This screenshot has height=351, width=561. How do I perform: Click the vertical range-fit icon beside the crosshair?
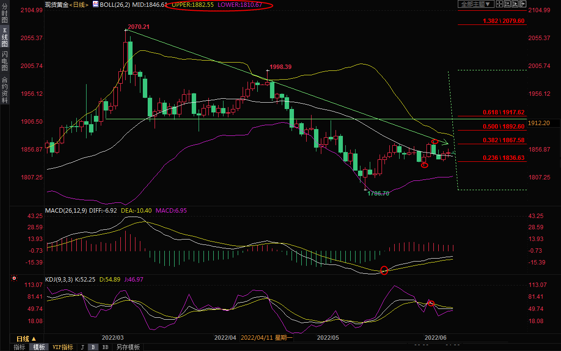pyautogui.click(x=507, y=4)
